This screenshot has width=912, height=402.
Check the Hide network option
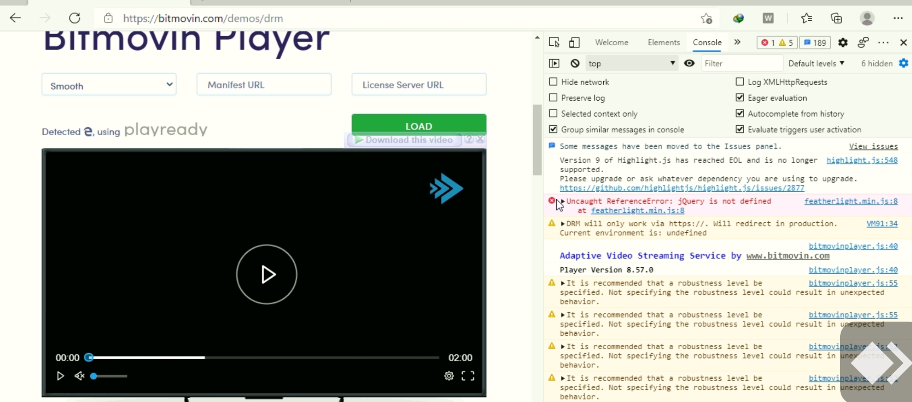pyautogui.click(x=553, y=82)
